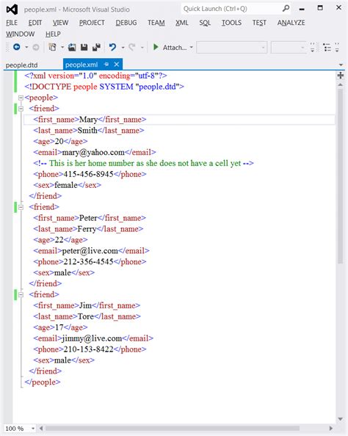Open the navigate backward history dropdown
The height and width of the screenshot is (436, 348).
[x=26, y=47]
